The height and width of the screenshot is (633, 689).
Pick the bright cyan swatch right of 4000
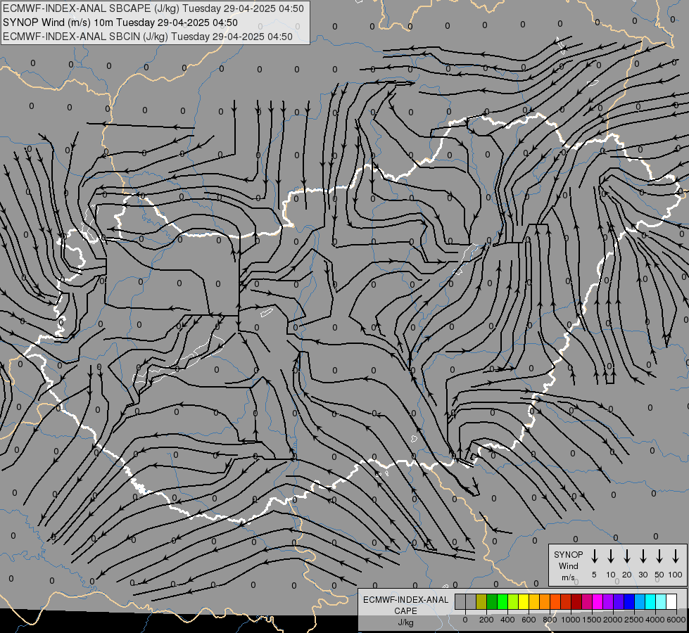click(x=661, y=601)
